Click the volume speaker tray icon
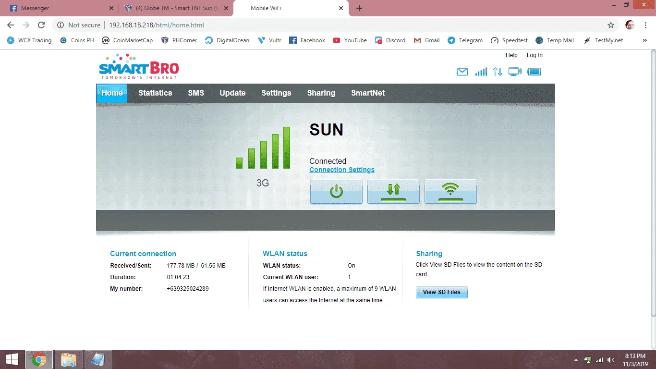The height and width of the screenshot is (369, 656). pos(610,360)
